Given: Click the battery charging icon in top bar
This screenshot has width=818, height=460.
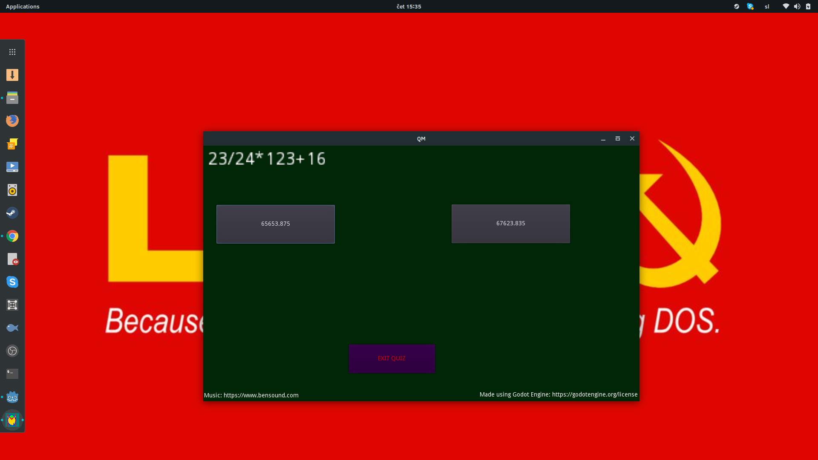Looking at the screenshot, I should tap(808, 6).
